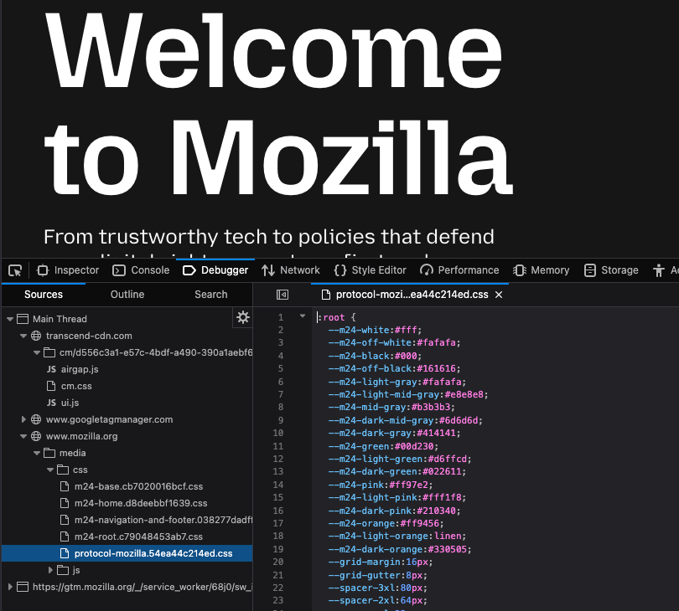Click the file icon beside cm.css
679x611 pixels.
51,386
